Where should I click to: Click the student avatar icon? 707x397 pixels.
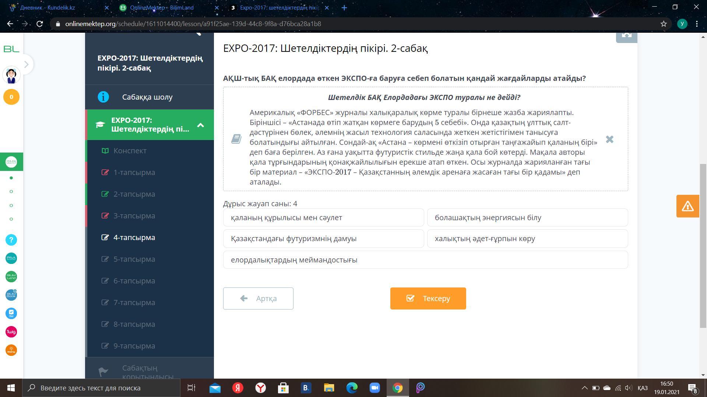[x=11, y=75]
